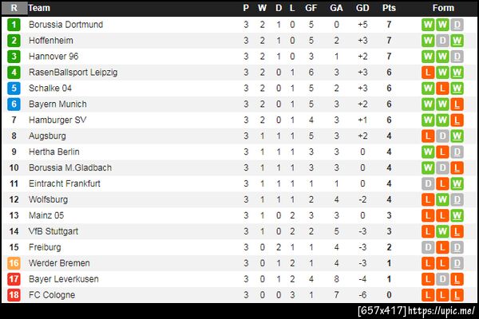
Task: Click the loss badge in Freiburg's form
Action: (x=457, y=247)
